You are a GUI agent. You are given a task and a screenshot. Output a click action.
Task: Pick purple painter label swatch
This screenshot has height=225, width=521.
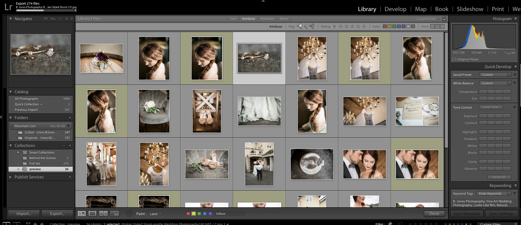pyautogui.click(x=210, y=214)
